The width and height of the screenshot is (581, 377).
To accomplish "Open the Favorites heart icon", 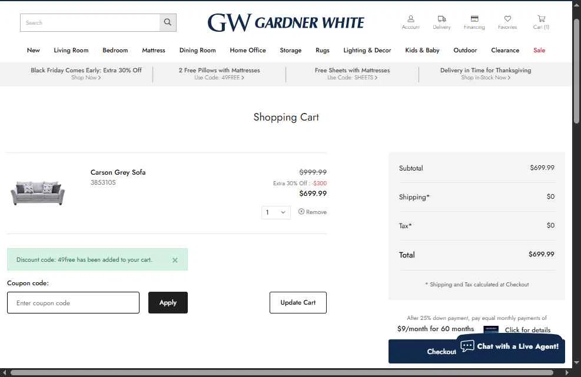I will (x=507, y=22).
